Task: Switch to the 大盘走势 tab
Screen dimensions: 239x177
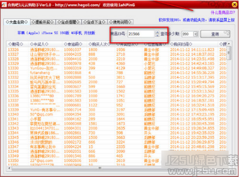Action: pos(17,22)
